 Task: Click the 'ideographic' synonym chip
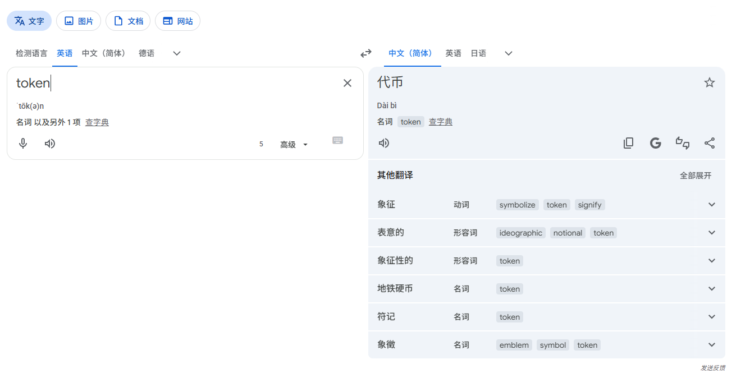click(x=521, y=233)
